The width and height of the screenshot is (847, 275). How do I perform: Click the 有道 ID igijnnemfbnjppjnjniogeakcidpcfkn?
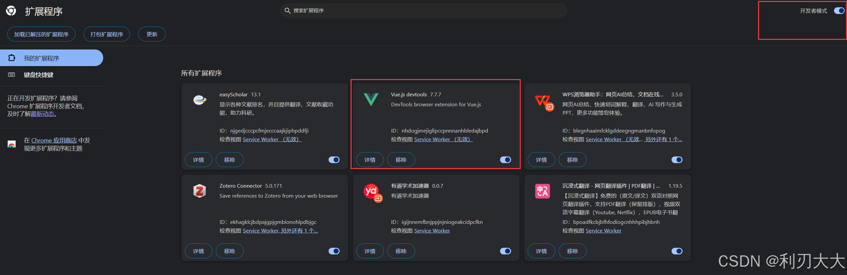[442, 222]
